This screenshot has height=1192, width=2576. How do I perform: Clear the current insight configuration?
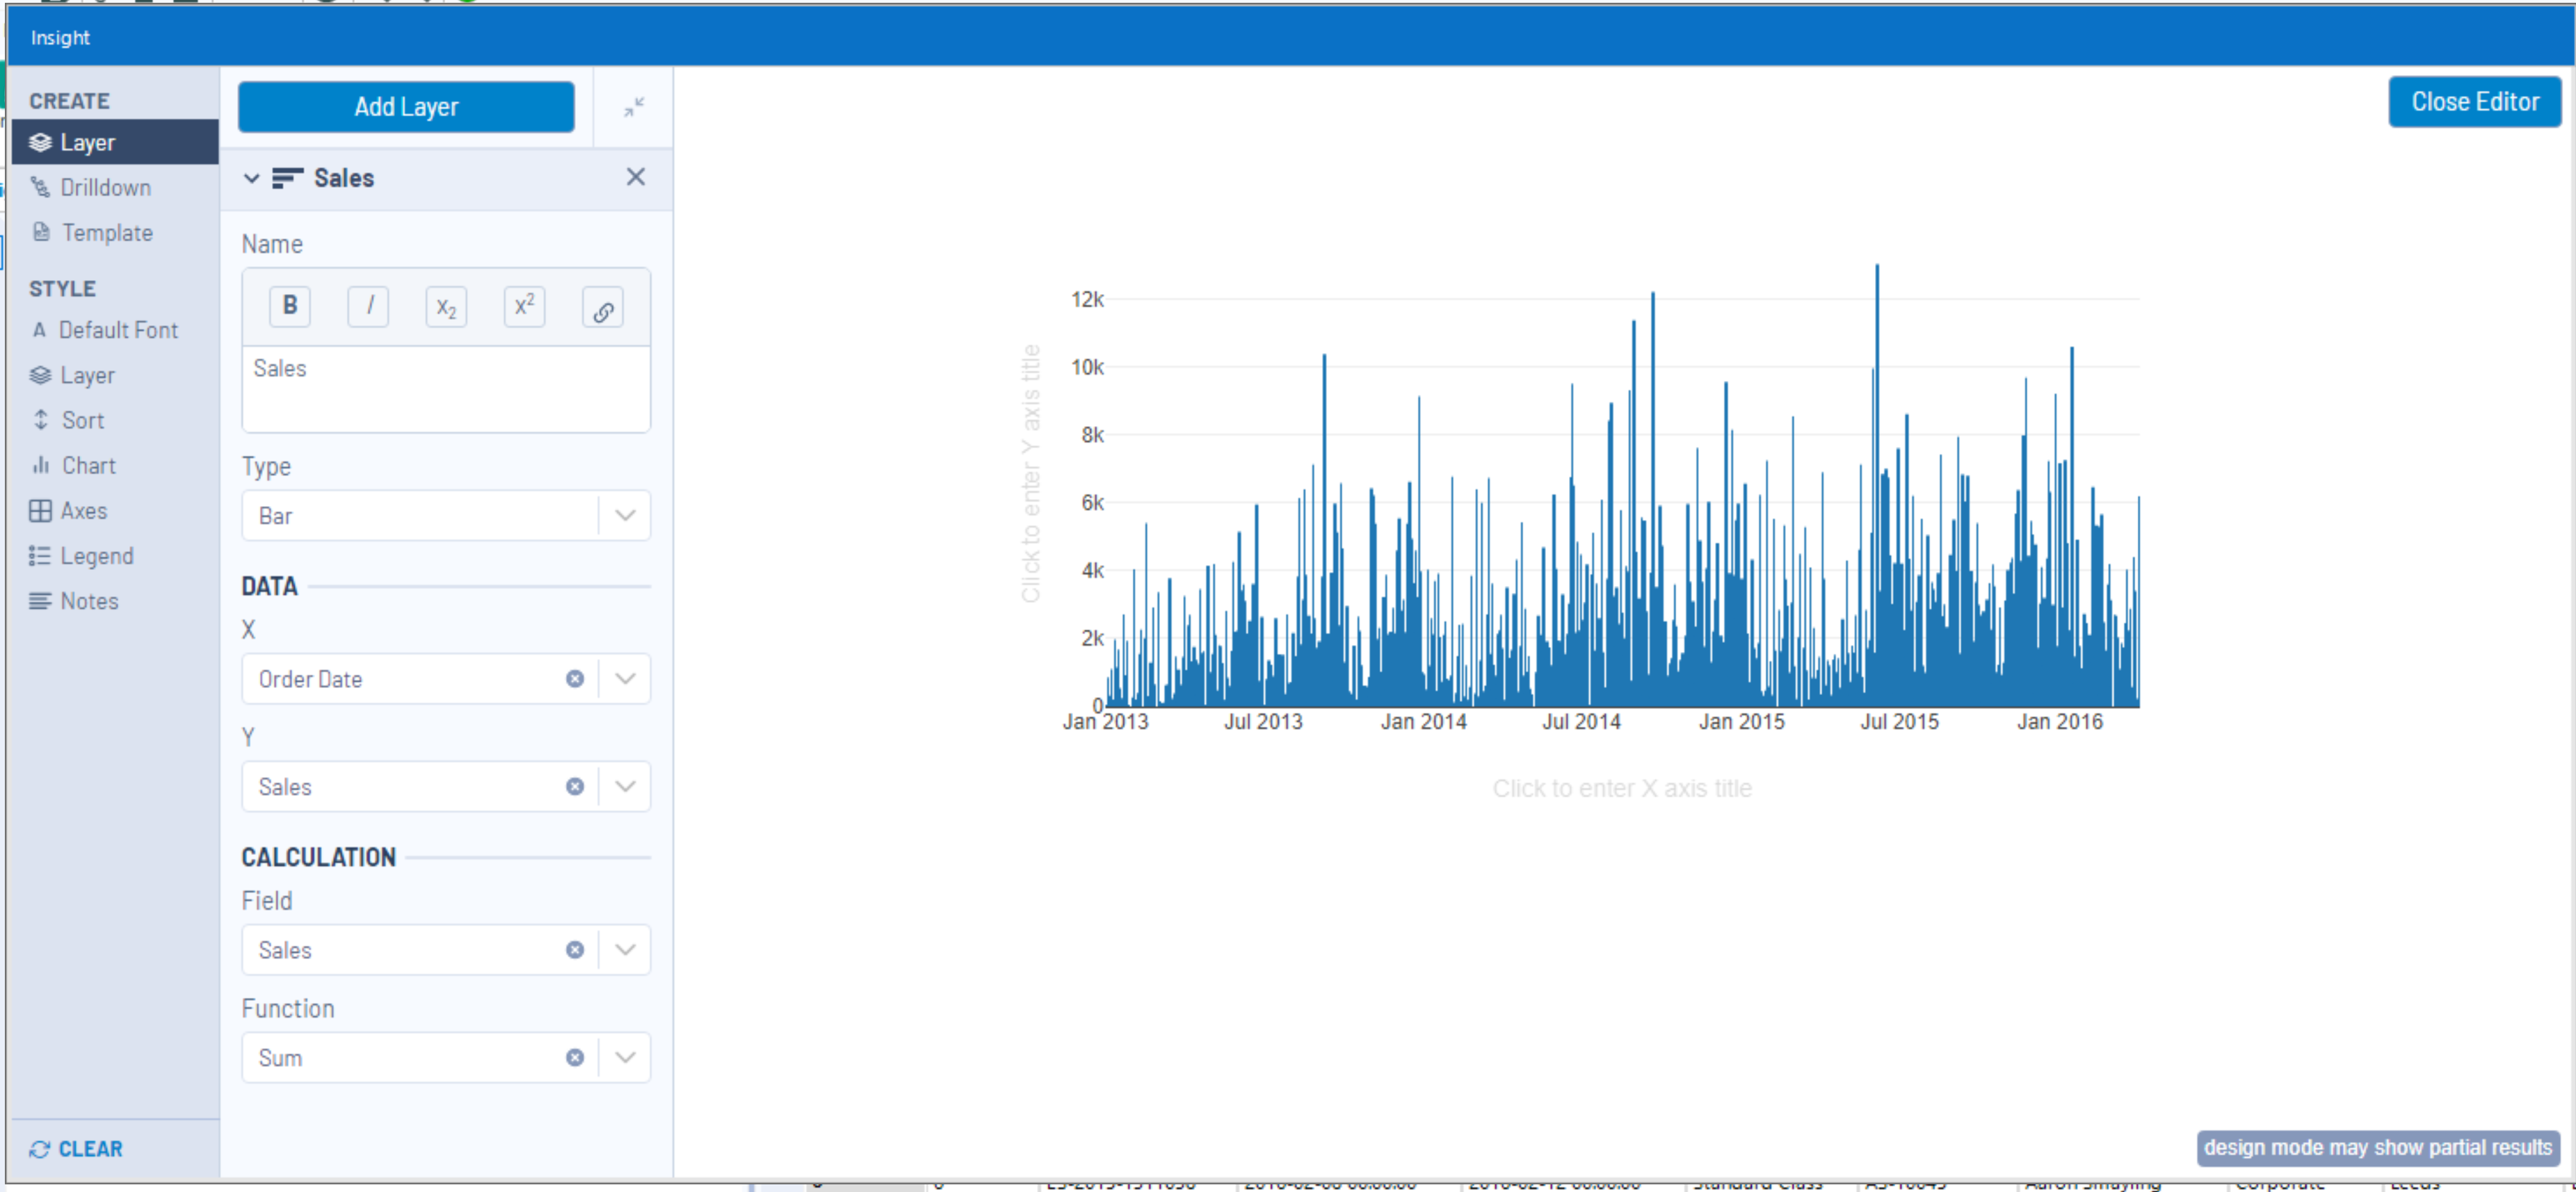tap(76, 1148)
